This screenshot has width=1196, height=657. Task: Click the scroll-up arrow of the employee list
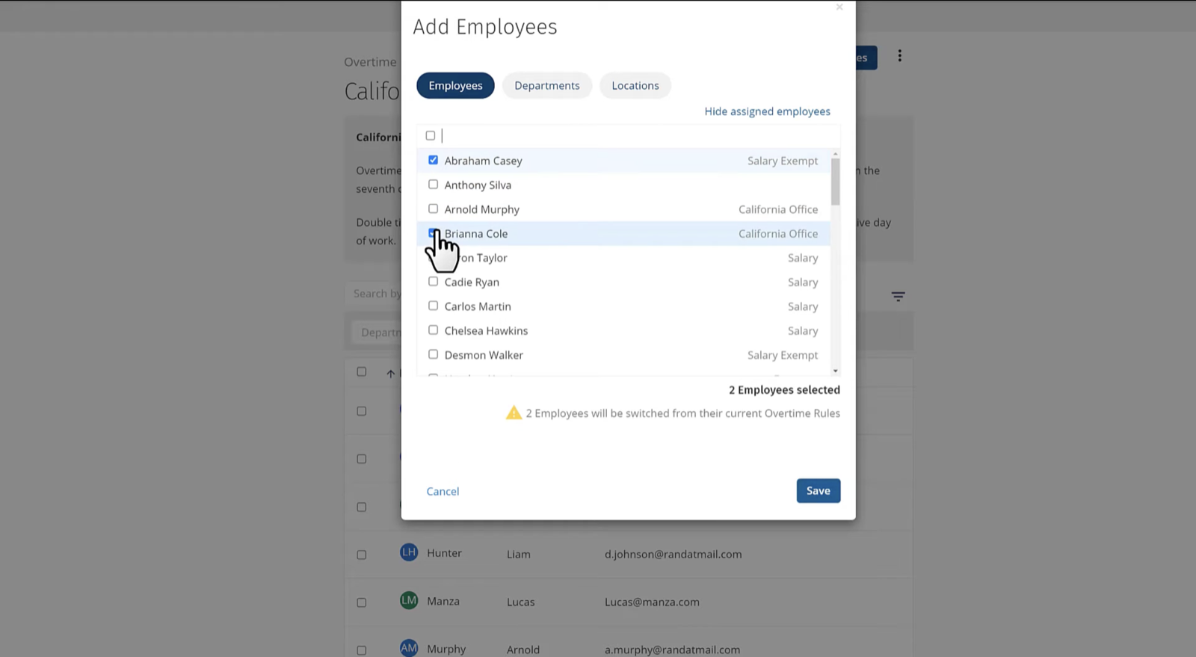pos(835,153)
